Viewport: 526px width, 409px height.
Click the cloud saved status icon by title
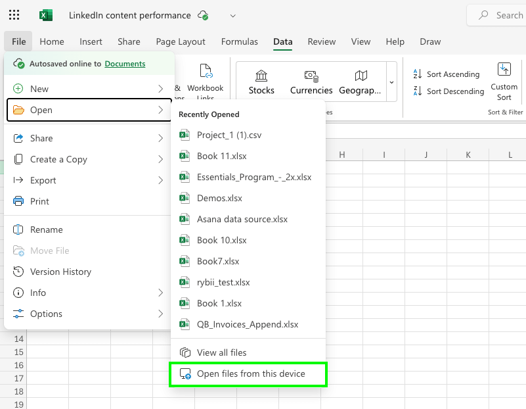tap(203, 15)
